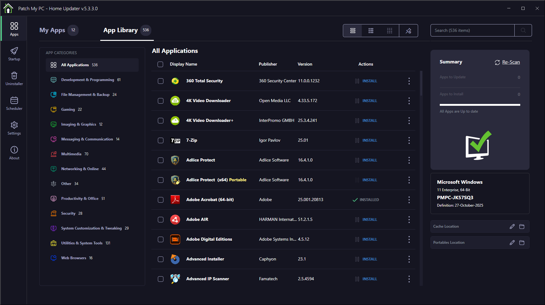The width and height of the screenshot is (545, 305).
Task: Open the Scheduler panel
Action: click(x=14, y=103)
